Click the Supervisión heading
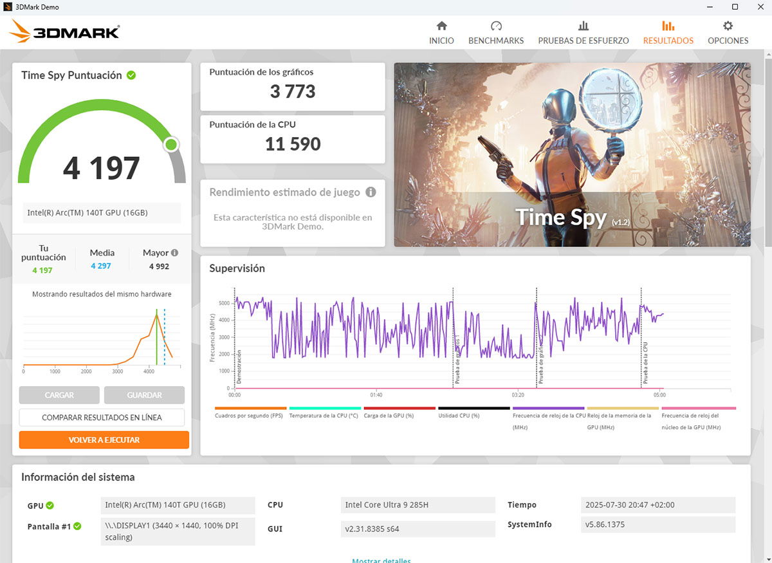 pos(237,268)
